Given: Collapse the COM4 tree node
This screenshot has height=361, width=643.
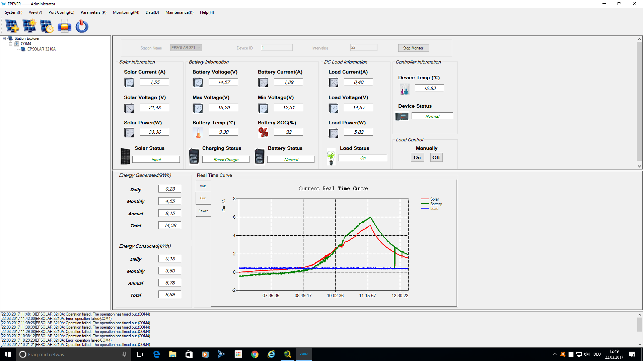Looking at the screenshot, I should coord(11,44).
